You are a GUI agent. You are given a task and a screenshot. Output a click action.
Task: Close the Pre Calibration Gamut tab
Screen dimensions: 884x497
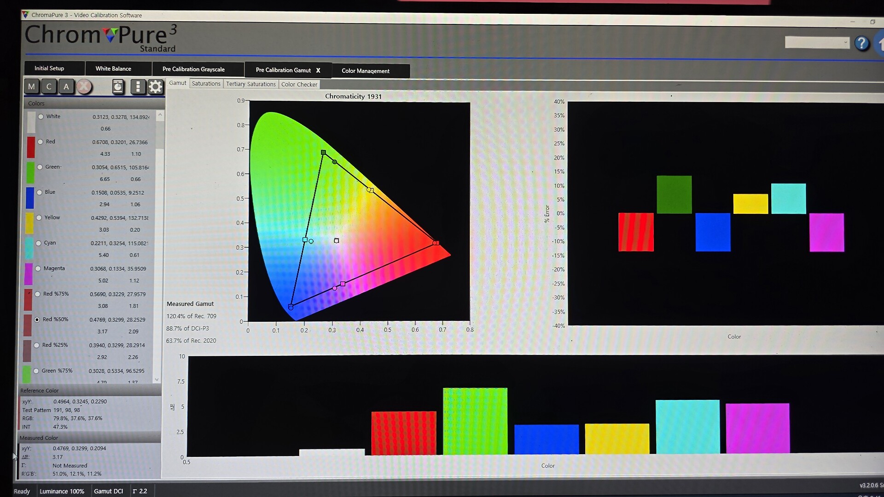pyautogui.click(x=318, y=70)
